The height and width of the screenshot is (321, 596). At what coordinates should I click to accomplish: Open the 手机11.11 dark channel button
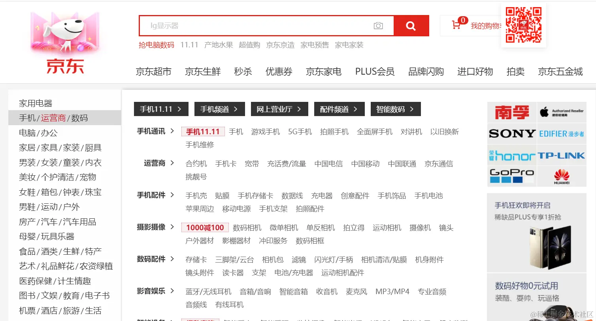(161, 109)
